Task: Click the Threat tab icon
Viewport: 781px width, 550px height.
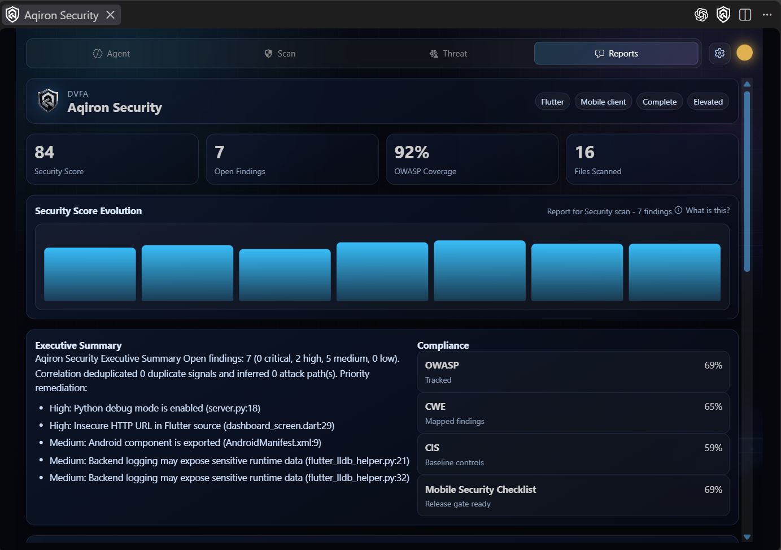Action: 434,54
